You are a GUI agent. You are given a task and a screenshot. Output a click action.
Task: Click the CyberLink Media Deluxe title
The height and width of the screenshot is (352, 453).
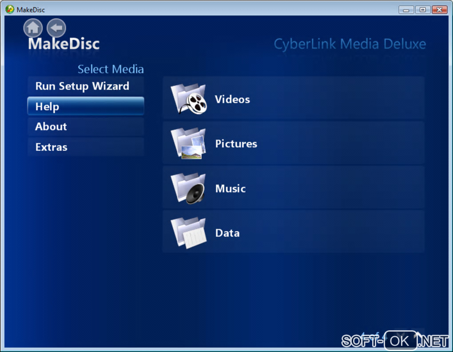tap(350, 44)
